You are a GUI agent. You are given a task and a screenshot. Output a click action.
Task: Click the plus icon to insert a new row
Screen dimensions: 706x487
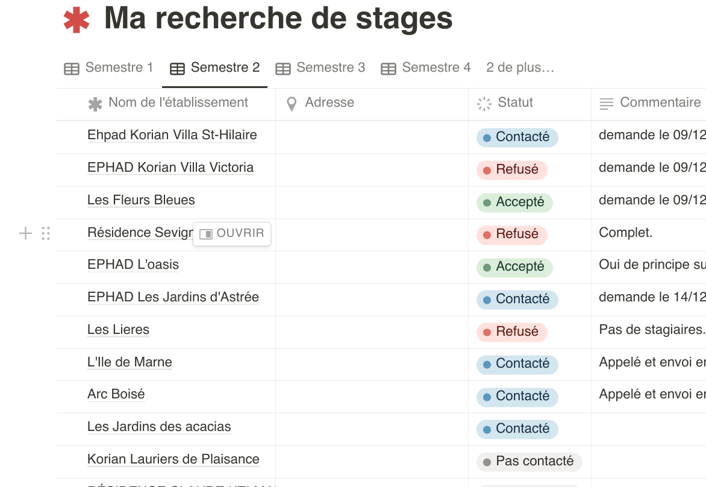[x=25, y=233]
